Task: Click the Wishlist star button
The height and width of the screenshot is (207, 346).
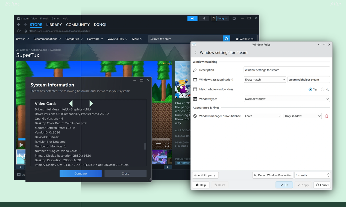Action: pos(245,39)
